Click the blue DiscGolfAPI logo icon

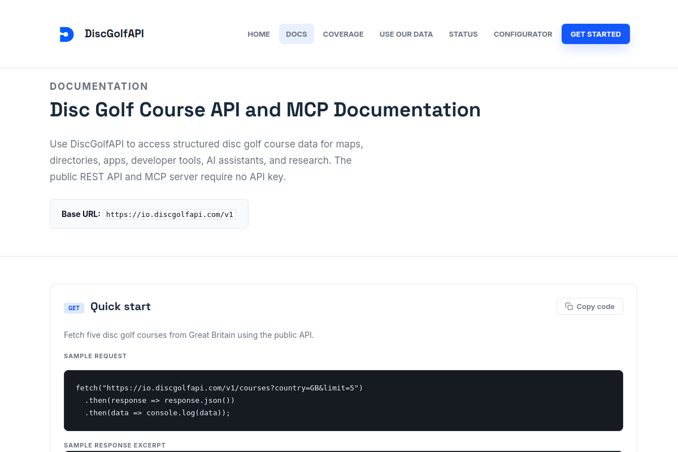coord(67,34)
